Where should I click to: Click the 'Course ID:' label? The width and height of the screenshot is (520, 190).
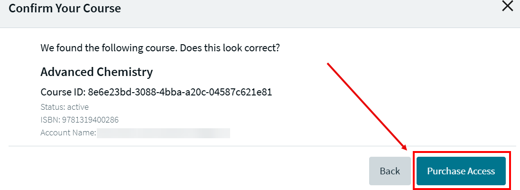pos(63,92)
